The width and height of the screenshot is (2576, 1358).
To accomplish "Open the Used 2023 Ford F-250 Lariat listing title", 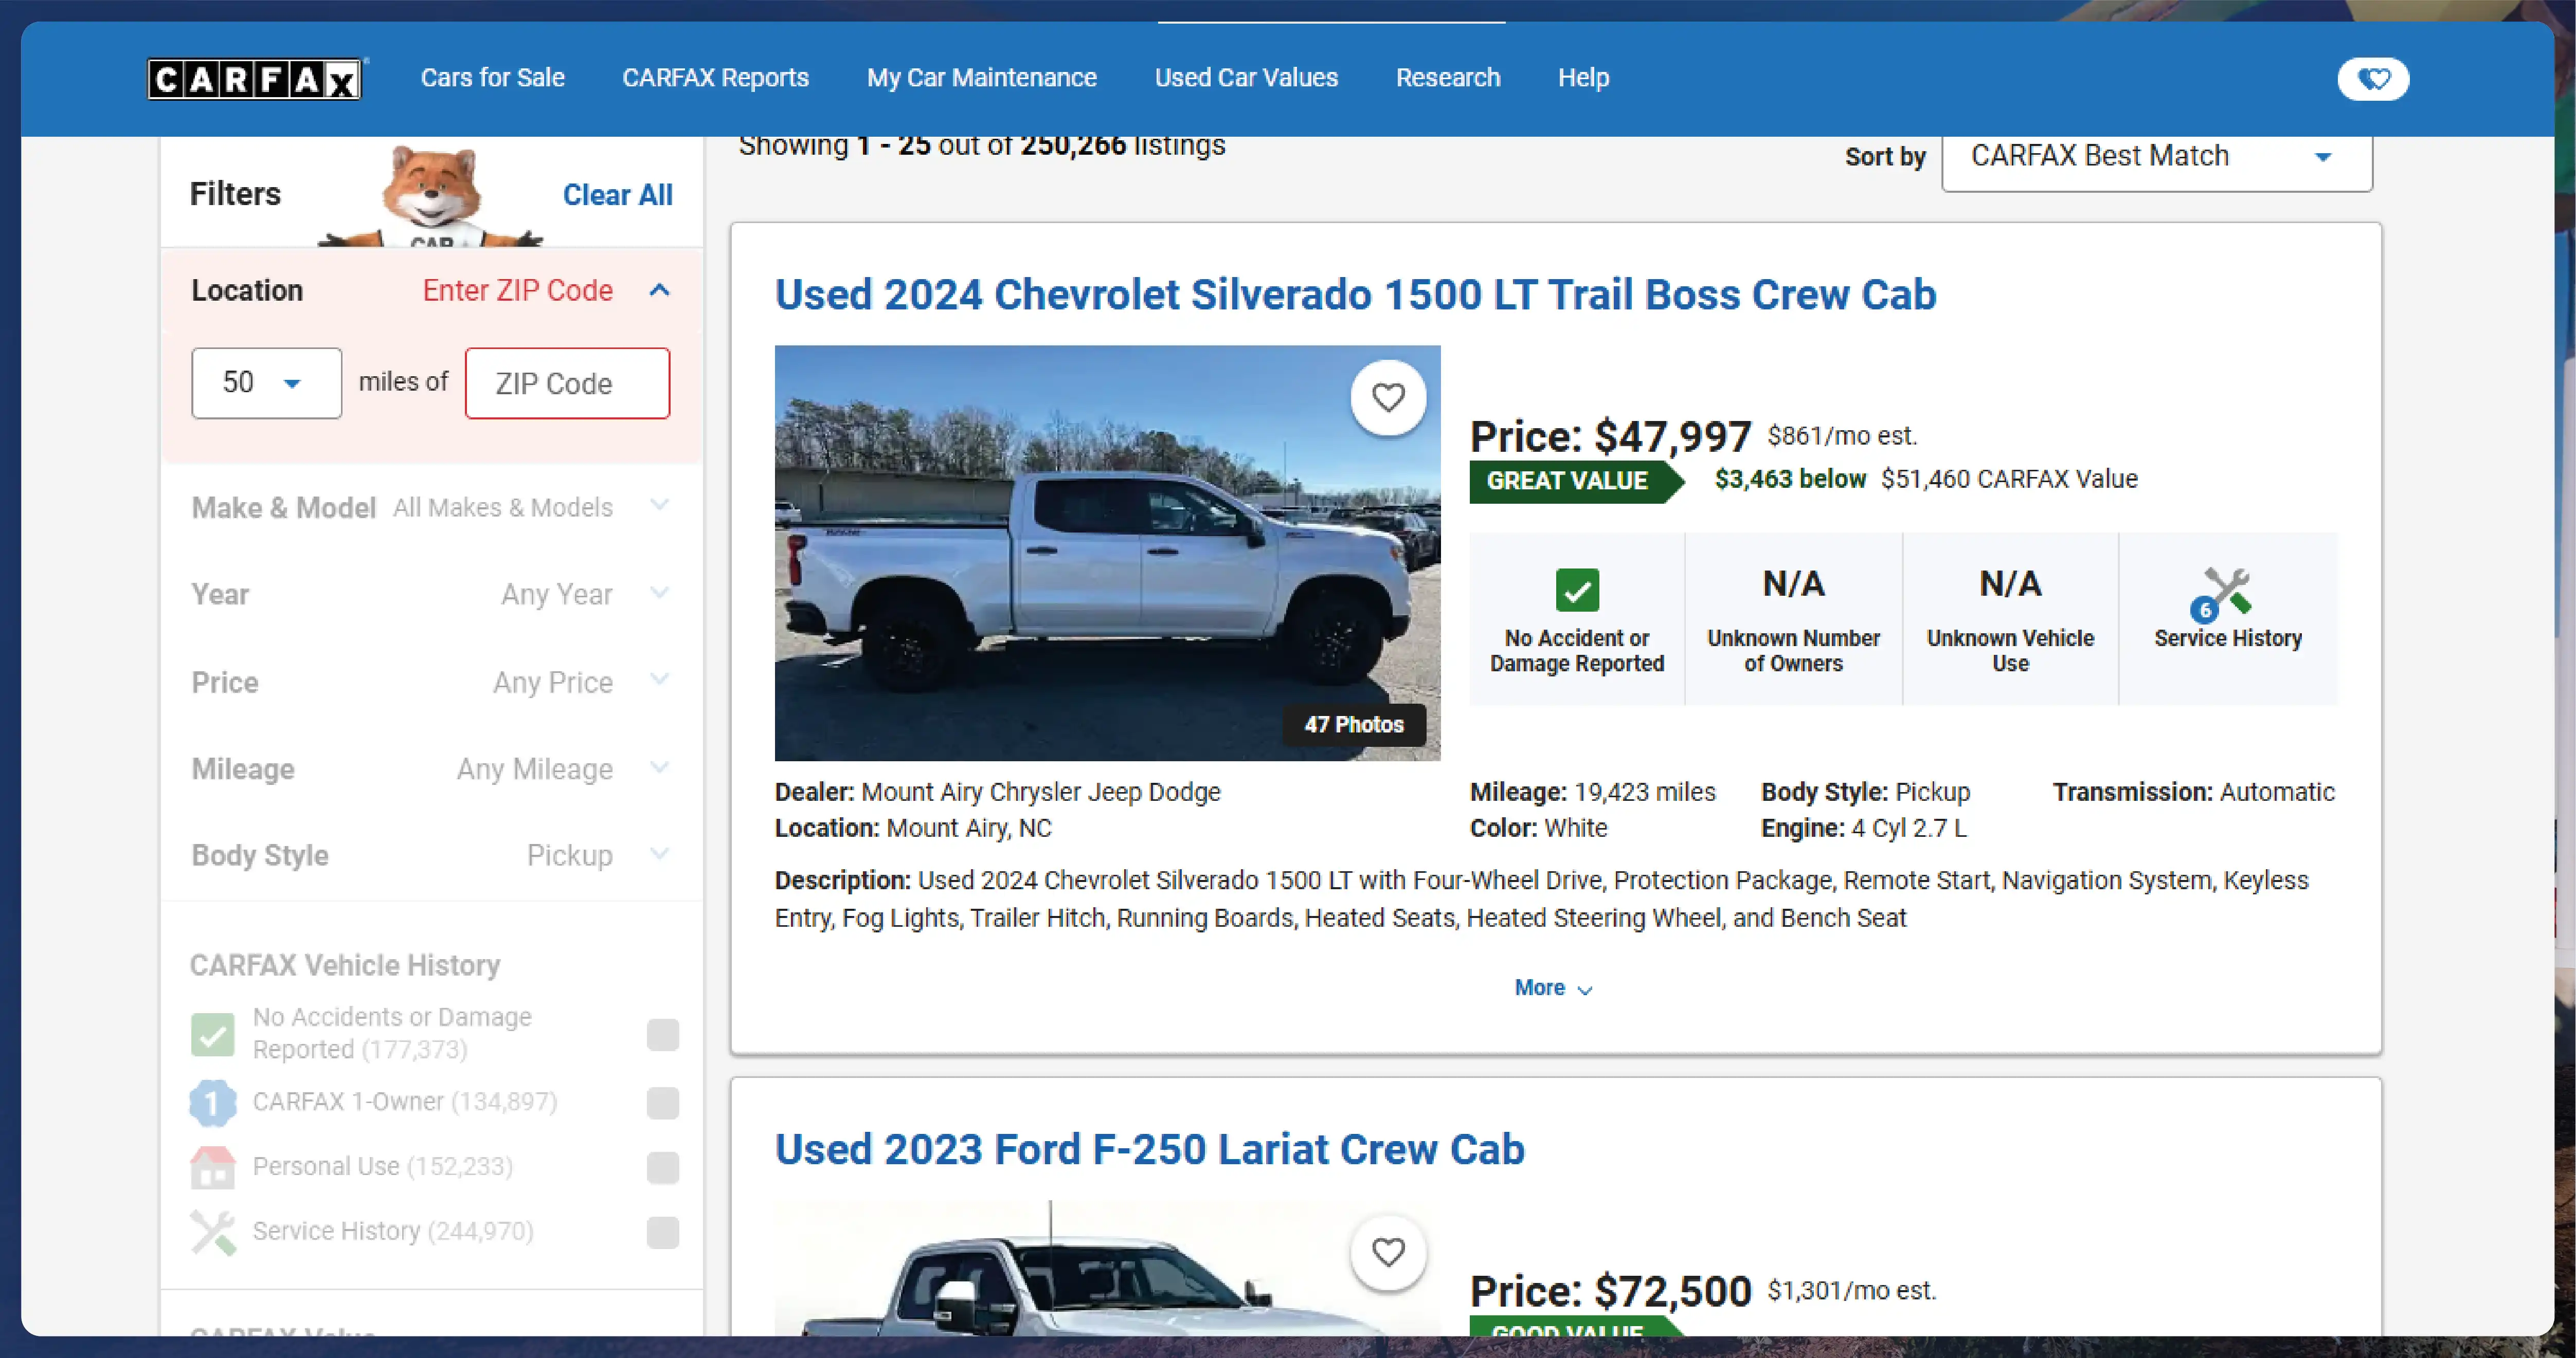I will [x=1149, y=1149].
